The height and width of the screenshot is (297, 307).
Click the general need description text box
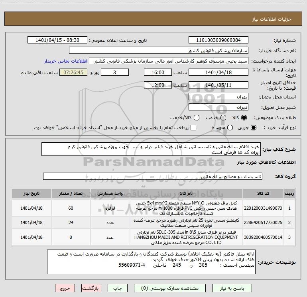pos(151,149)
